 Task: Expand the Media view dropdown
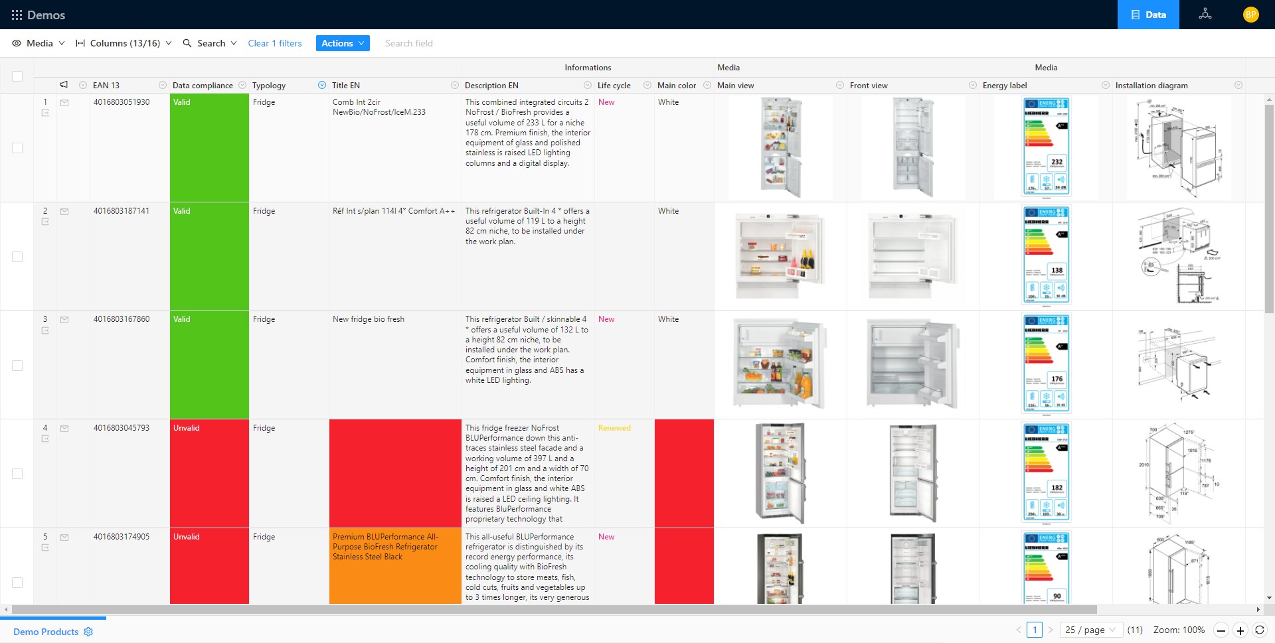coord(39,43)
